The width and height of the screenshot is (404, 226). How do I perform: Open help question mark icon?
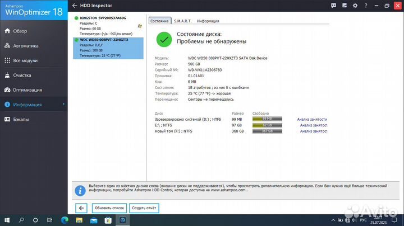pyautogui.click(x=366, y=6)
